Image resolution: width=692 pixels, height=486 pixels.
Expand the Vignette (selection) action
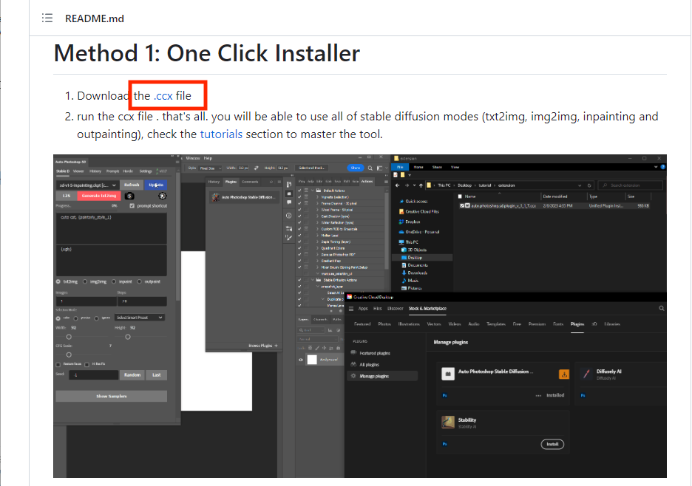pos(317,197)
